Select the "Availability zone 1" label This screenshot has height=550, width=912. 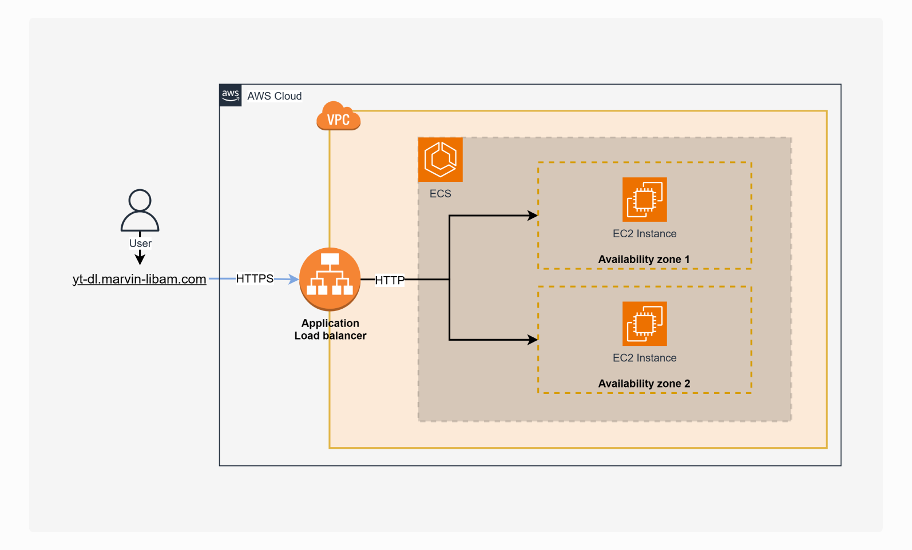644,260
